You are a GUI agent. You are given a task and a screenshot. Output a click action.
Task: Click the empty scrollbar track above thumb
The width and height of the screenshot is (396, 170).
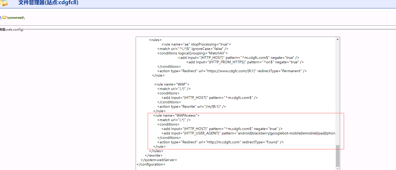[x=337, y=92]
